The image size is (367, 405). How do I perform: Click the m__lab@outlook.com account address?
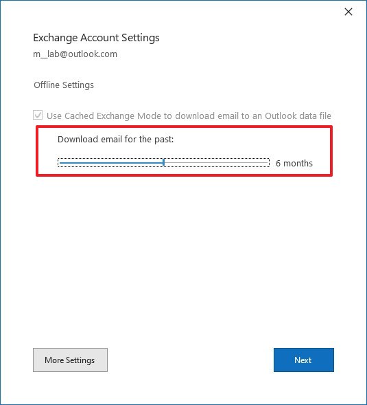click(75, 54)
